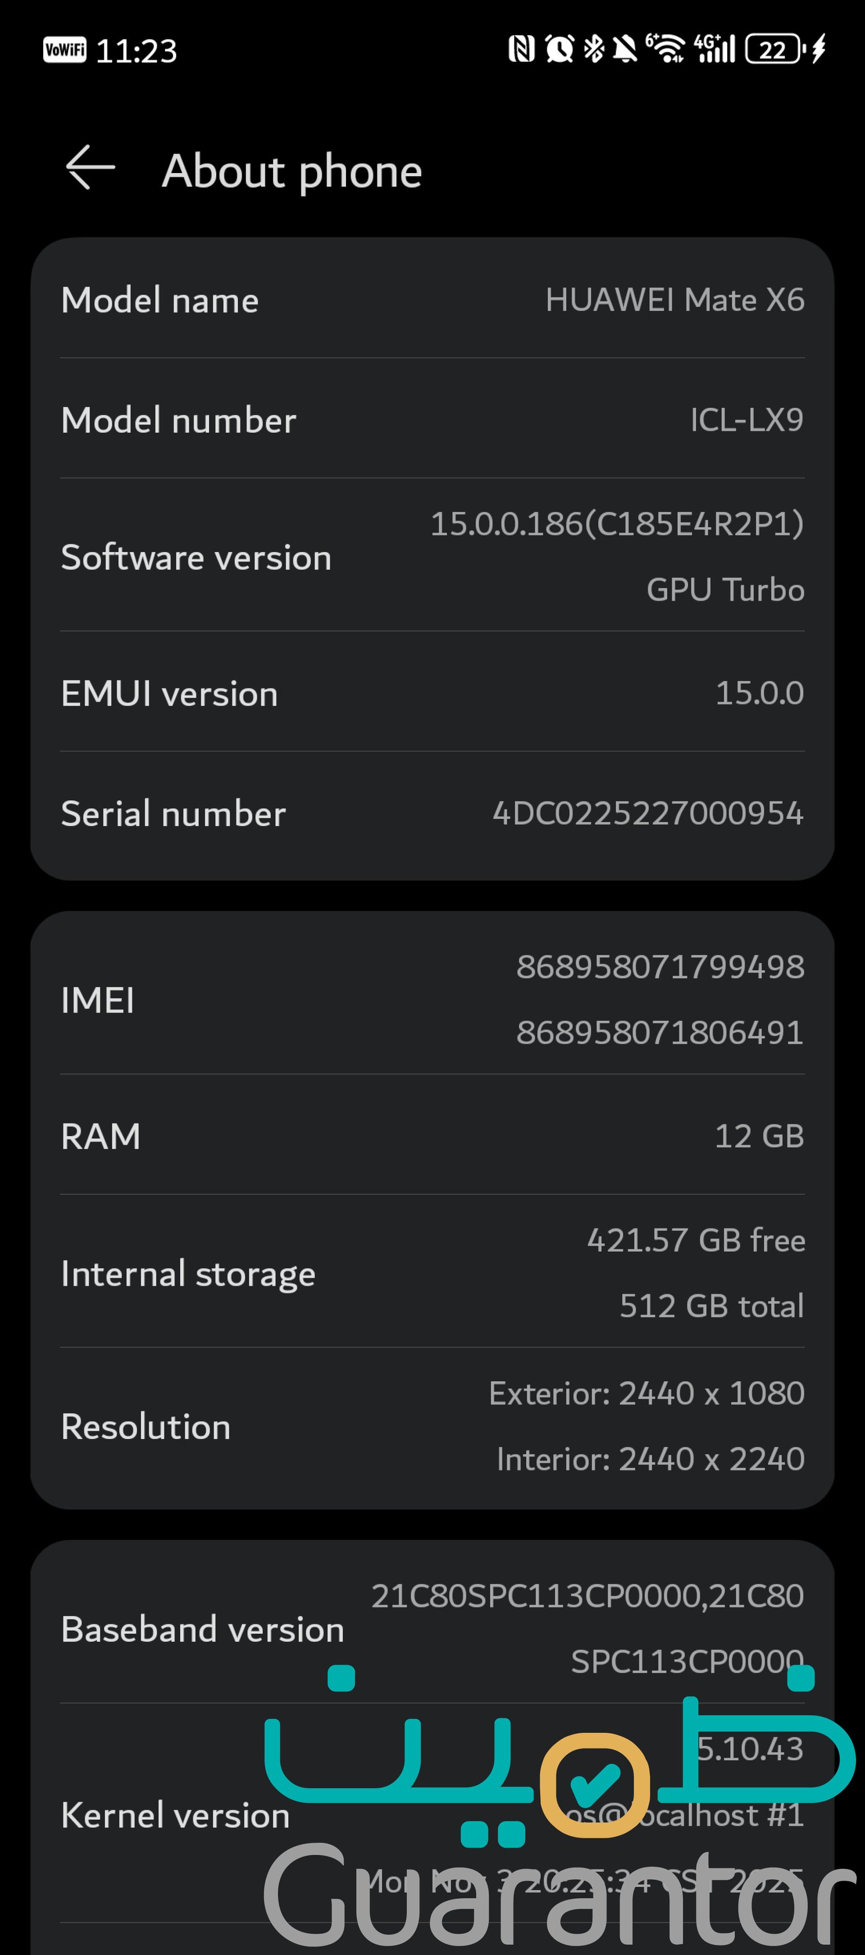The image size is (865, 1955).
Task: Tap the alarm clock status icon
Action: tap(559, 50)
